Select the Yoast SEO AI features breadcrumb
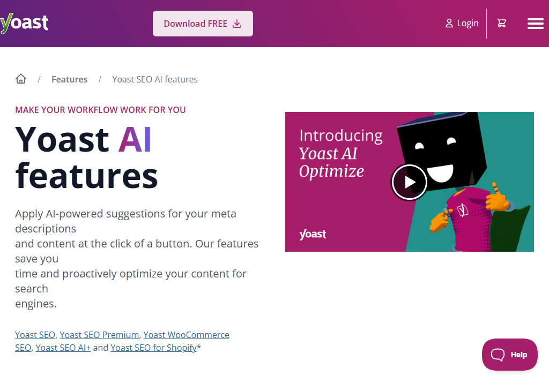The height and width of the screenshot is (376, 549). [154, 79]
